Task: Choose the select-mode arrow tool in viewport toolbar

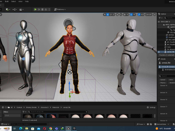Action: (105, 15)
